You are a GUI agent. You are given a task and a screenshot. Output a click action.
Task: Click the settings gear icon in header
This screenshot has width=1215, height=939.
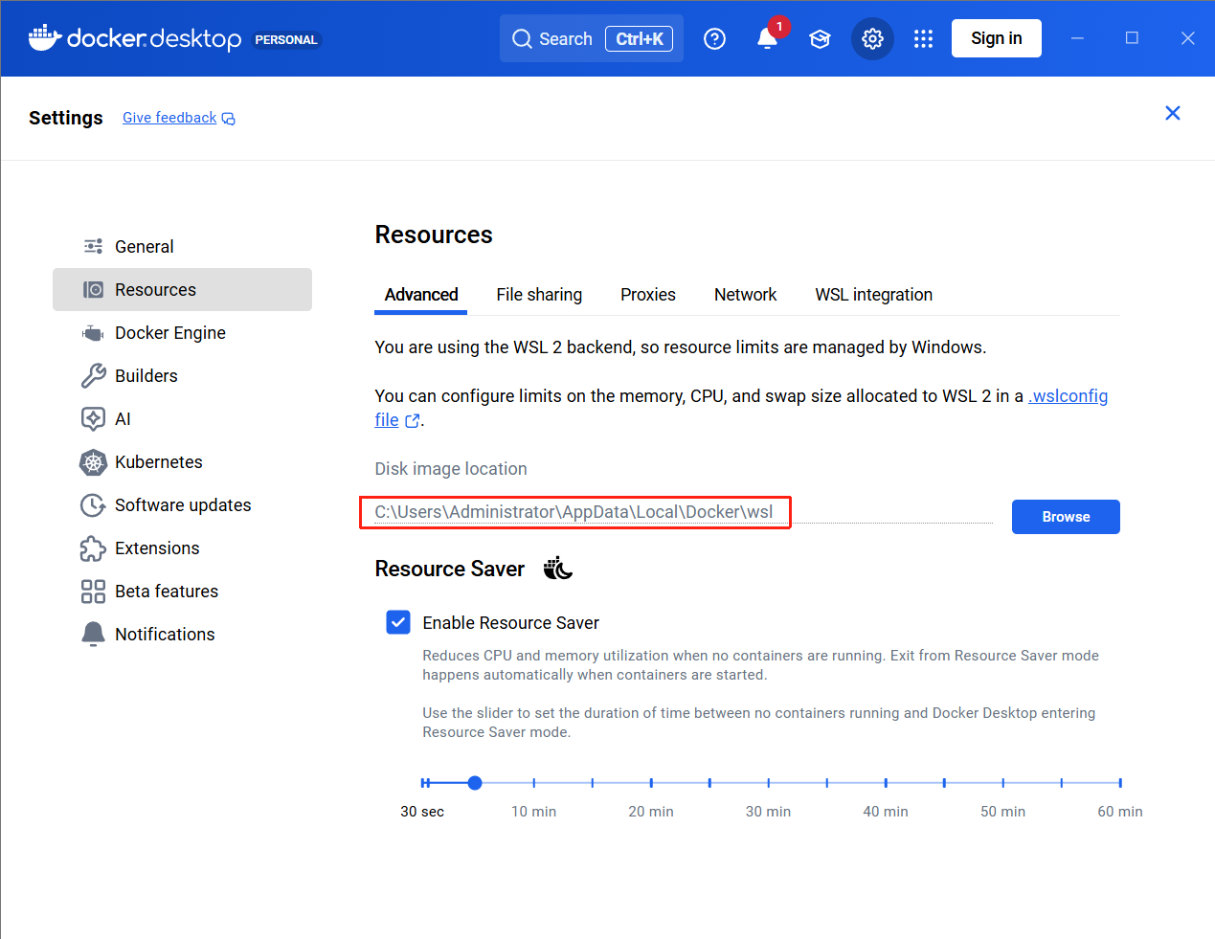coord(872,38)
